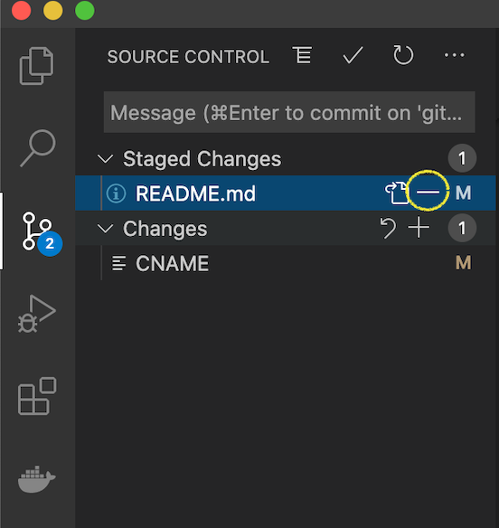Click the commit message input field
The height and width of the screenshot is (528, 499).
(x=289, y=112)
